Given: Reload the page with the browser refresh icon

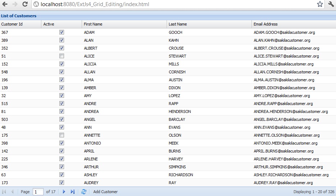Looking at the screenshot, I should (x=25, y=4).
